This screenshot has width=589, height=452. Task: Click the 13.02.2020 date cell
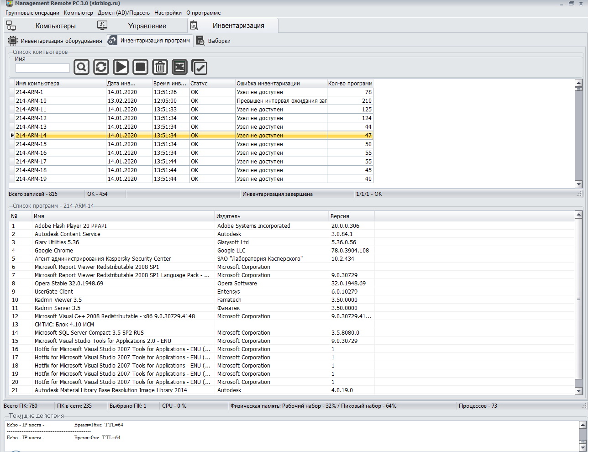[x=129, y=101]
